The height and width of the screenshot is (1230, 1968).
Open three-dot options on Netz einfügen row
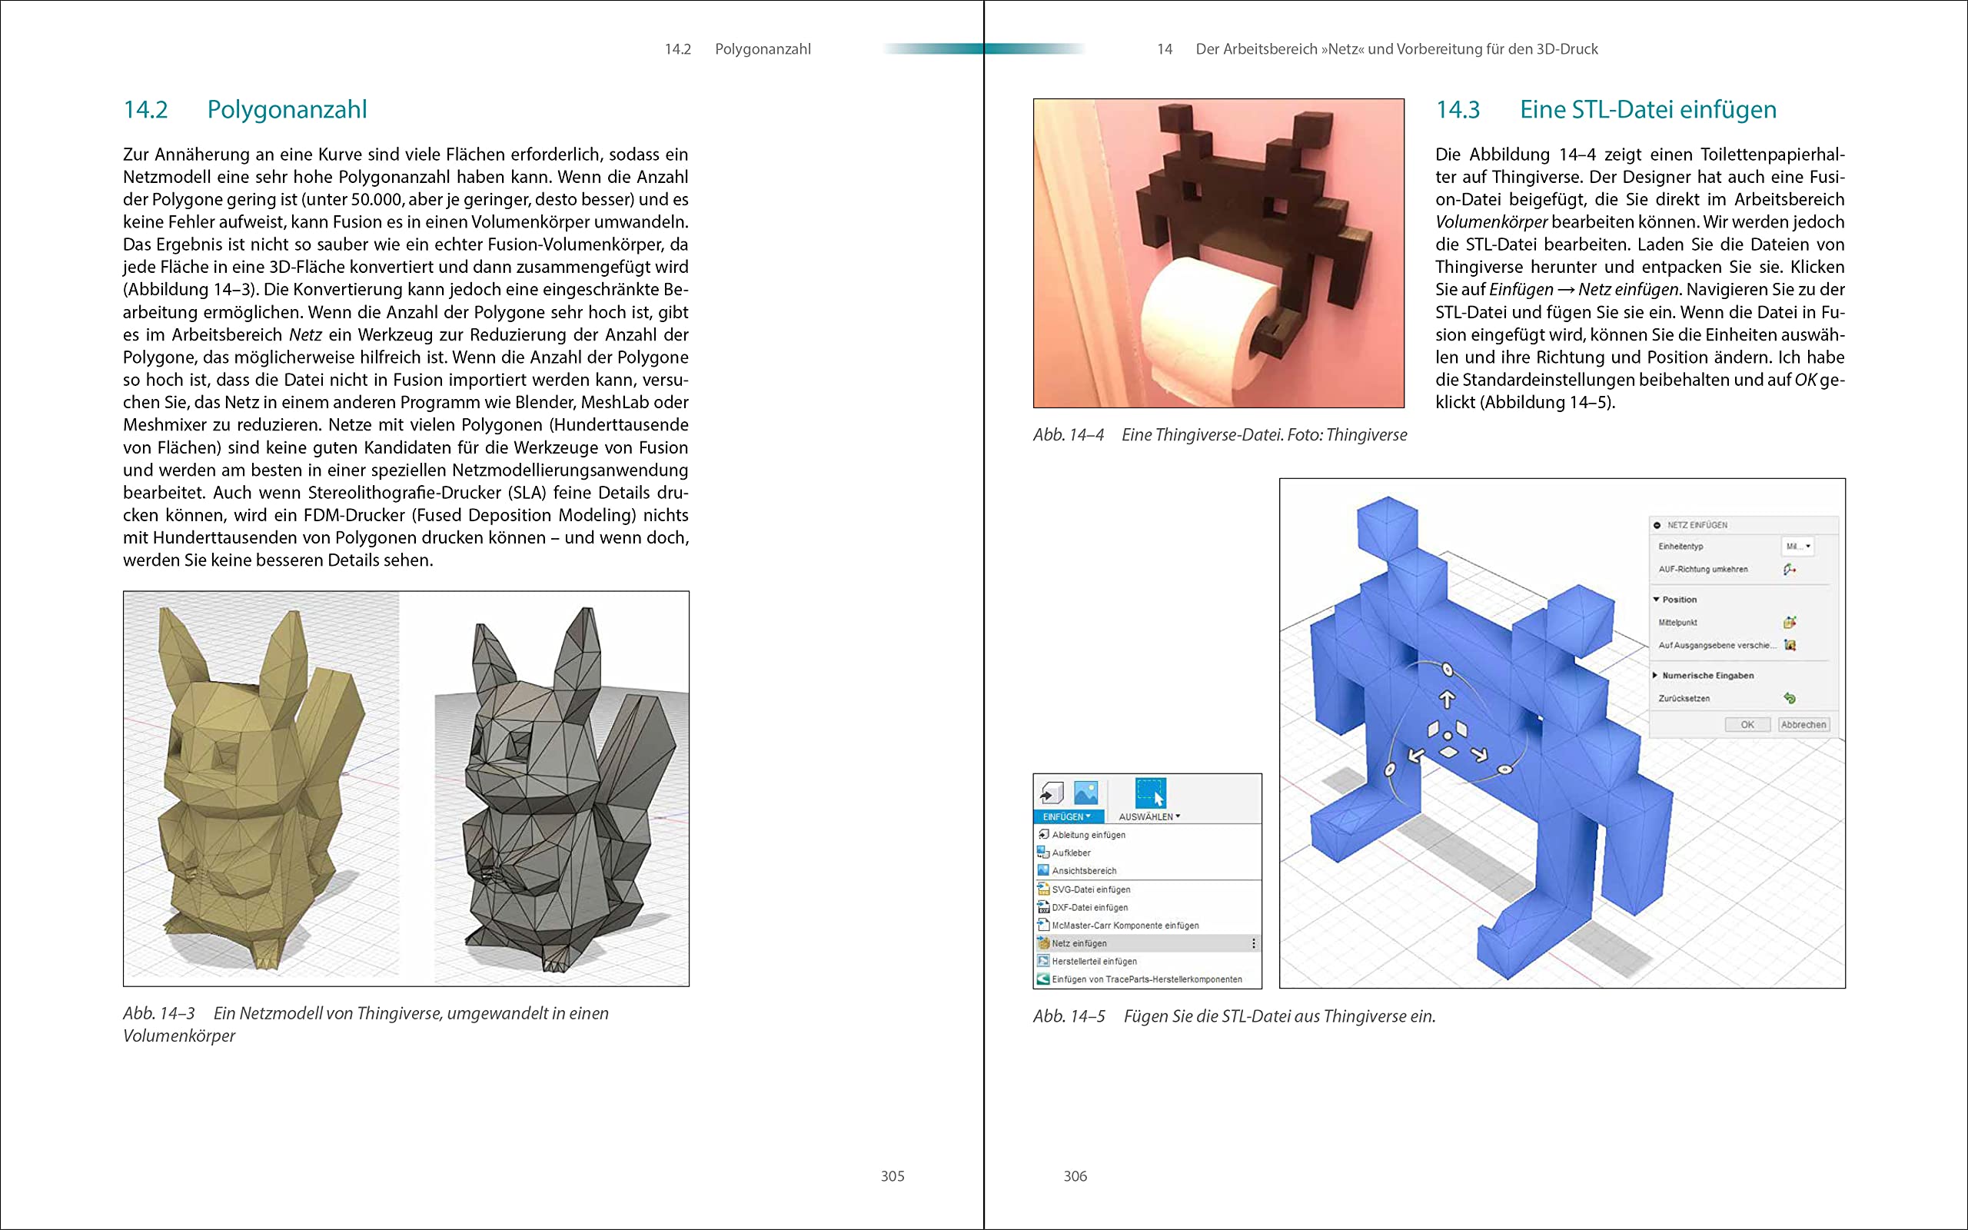click(1254, 944)
